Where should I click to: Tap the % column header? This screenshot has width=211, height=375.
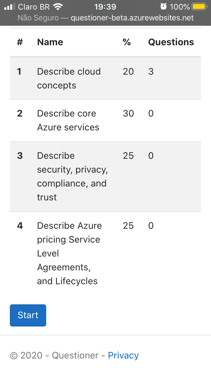point(127,42)
